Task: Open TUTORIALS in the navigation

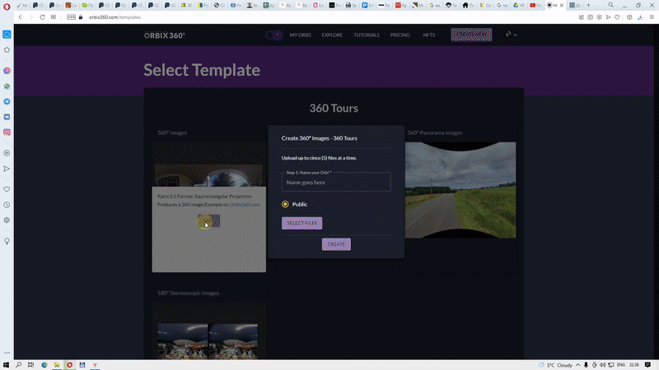Action: point(367,35)
